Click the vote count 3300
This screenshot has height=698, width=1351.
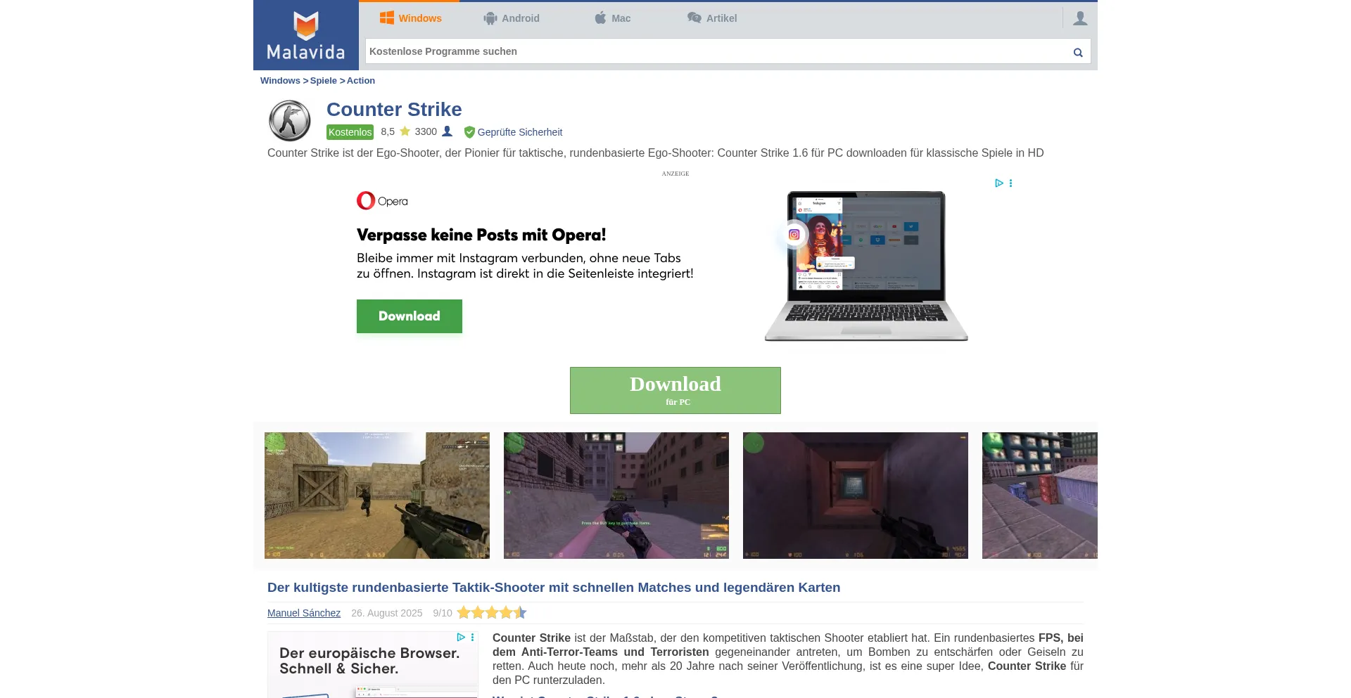pos(426,131)
